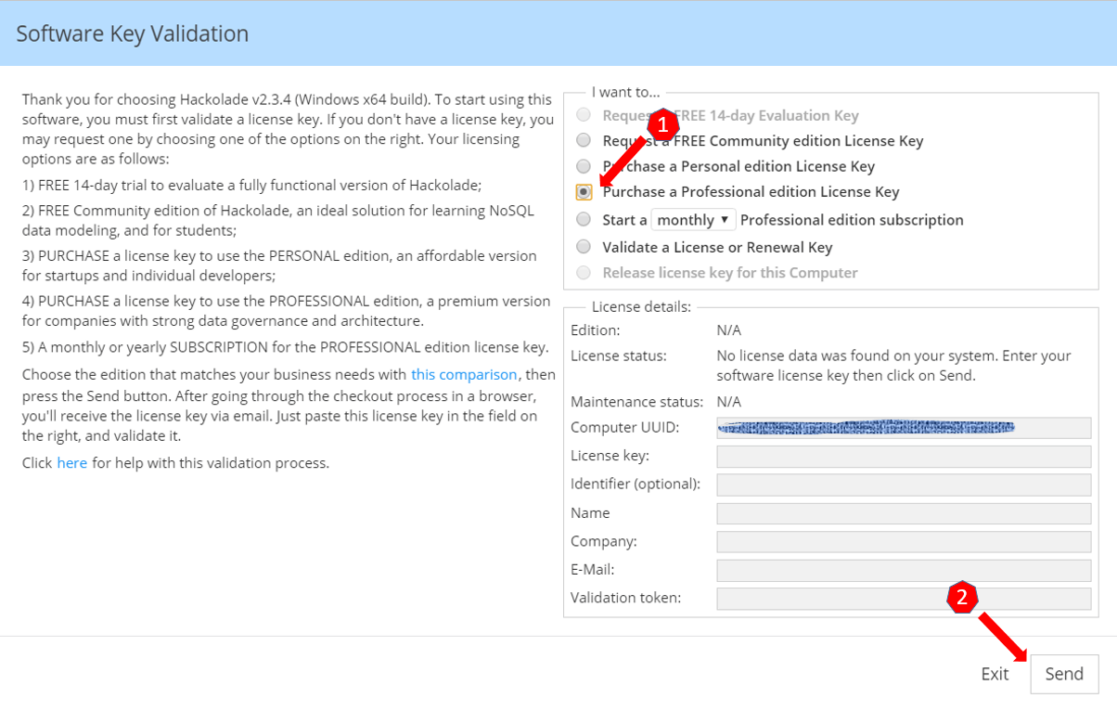Viewport: 1117px width, 711px height.
Task: Select the Request a FREE Community edition License Key option
Action: [x=584, y=140]
